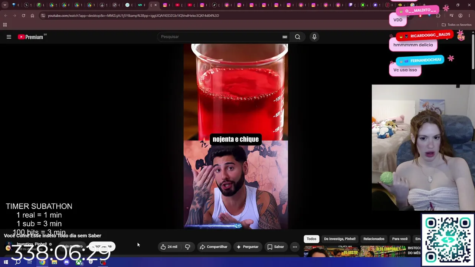Open the on-screen keyboard in search box

click(285, 37)
